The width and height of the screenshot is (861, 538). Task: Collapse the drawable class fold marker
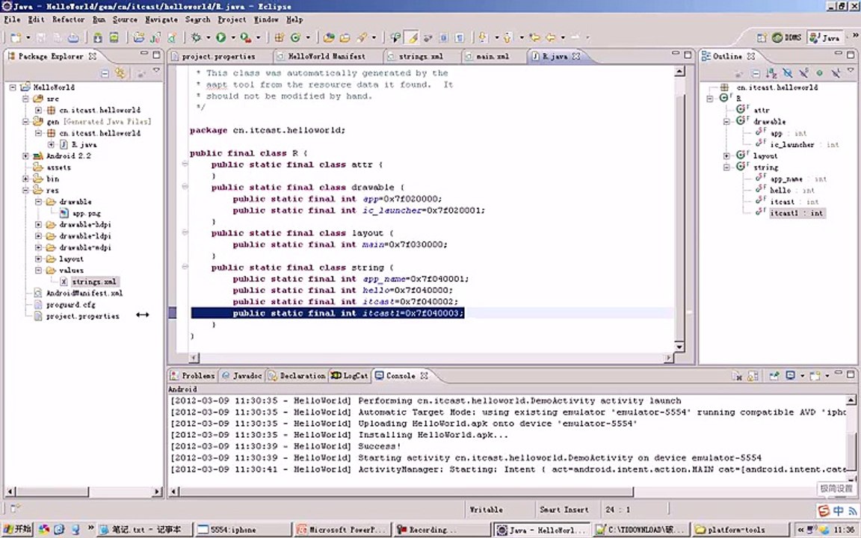185,188
